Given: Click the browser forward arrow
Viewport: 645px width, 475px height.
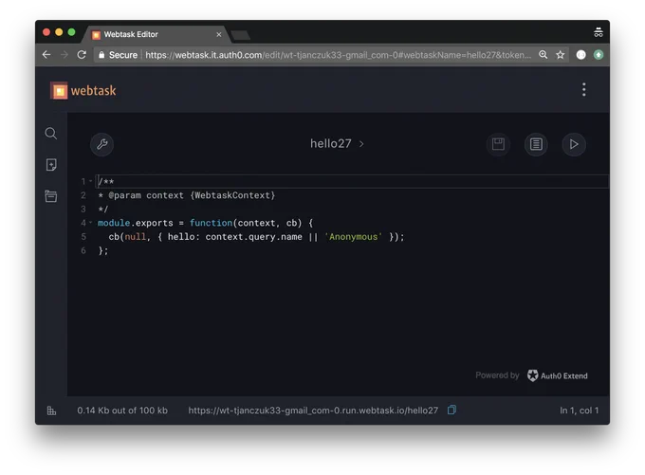Looking at the screenshot, I should click(x=64, y=55).
